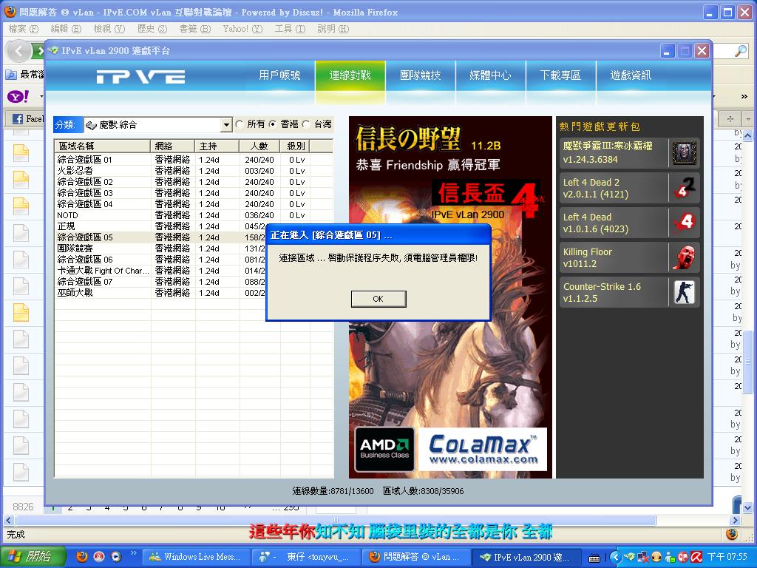The height and width of the screenshot is (568, 757).
Task: Open the 用戶帳號 tab
Action: [279, 75]
